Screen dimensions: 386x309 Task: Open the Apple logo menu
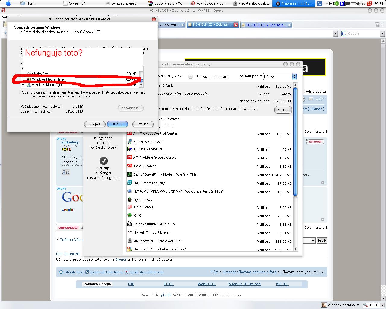pyautogui.click(x=8, y=3)
